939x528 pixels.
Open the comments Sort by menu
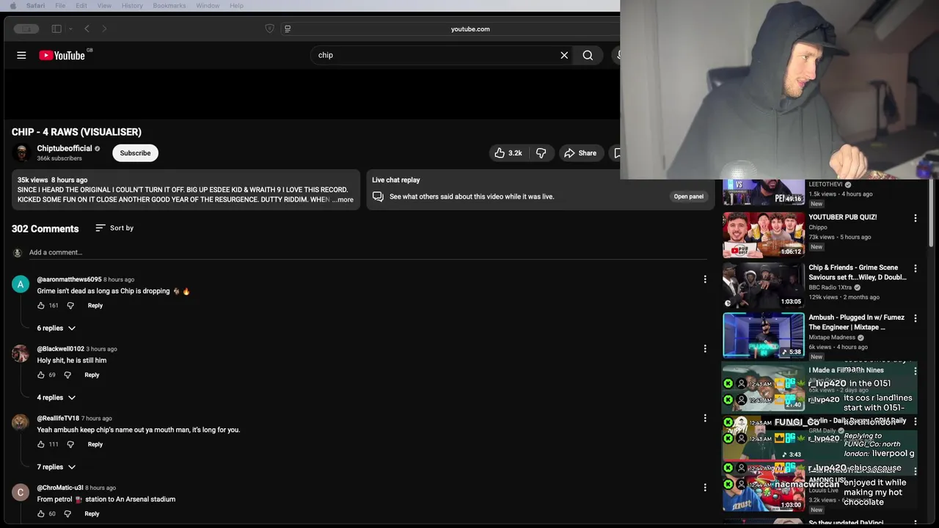tap(114, 228)
